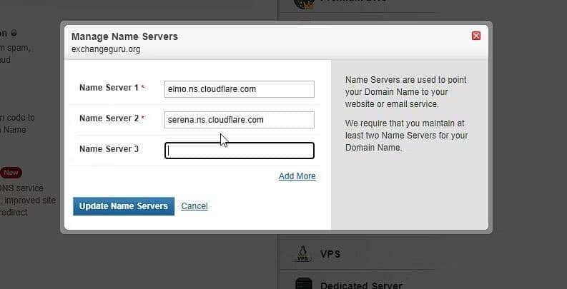Click the red New badge
Screen dimensions: 567x289
[x=11, y=173]
